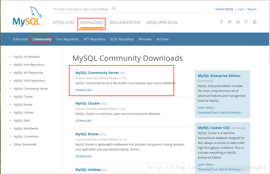
Task: Click Learn More under Enterprise Edition
Action: (206, 108)
